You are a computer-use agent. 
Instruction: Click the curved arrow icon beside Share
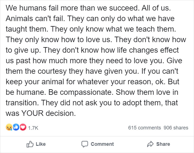[x=150, y=144]
